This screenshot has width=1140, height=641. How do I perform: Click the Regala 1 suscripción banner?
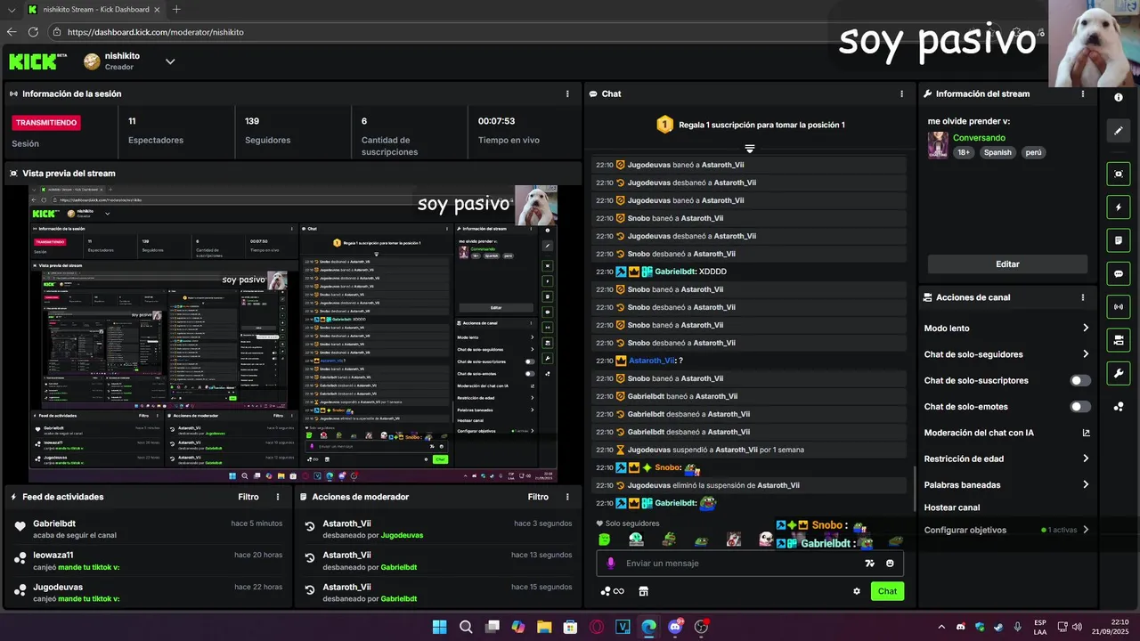[x=750, y=125]
